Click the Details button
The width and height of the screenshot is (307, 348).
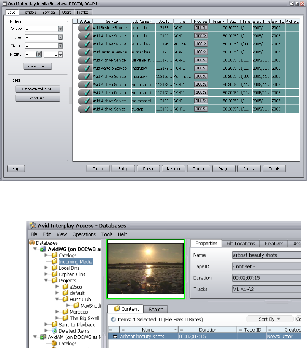point(274,169)
